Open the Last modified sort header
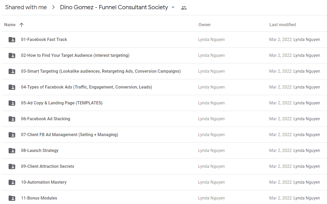 pos(283,25)
